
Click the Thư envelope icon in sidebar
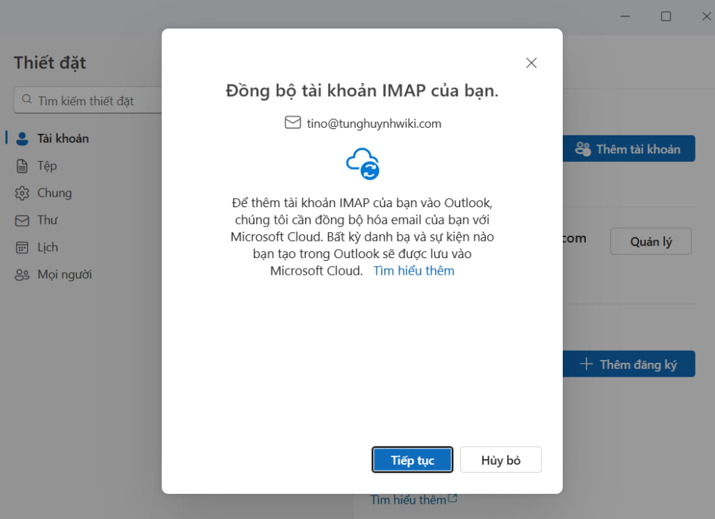(x=22, y=220)
